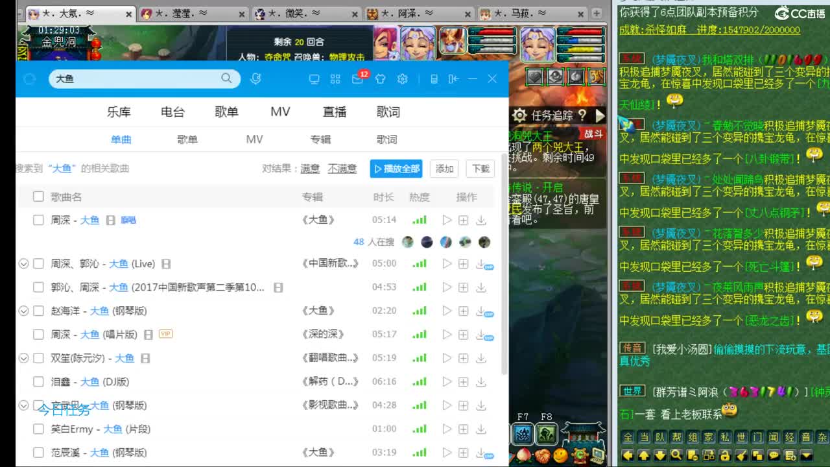Image resolution: width=830 pixels, height=467 pixels.
Task: Check the 郭沁、周深 2017中国新歌声 row checkbox
Action: point(38,287)
